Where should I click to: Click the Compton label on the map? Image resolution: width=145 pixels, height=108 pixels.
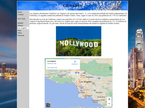pyautogui.click(x=86, y=90)
